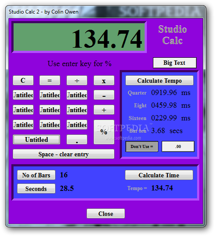Click the wide Untitled button above Space bar
The height and width of the screenshot is (236, 215).
[37, 140]
